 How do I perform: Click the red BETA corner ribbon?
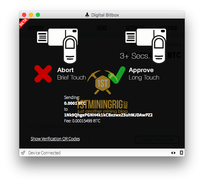[24, 23]
